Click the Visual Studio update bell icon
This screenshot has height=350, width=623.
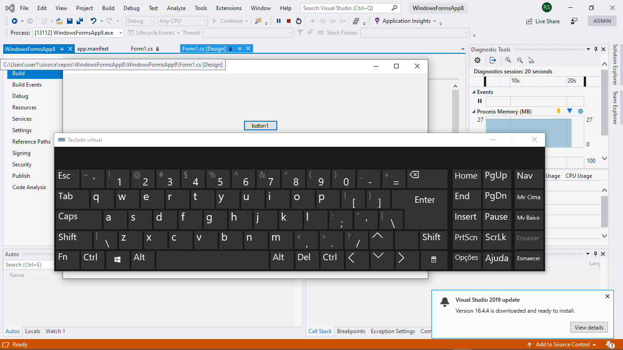(x=444, y=302)
